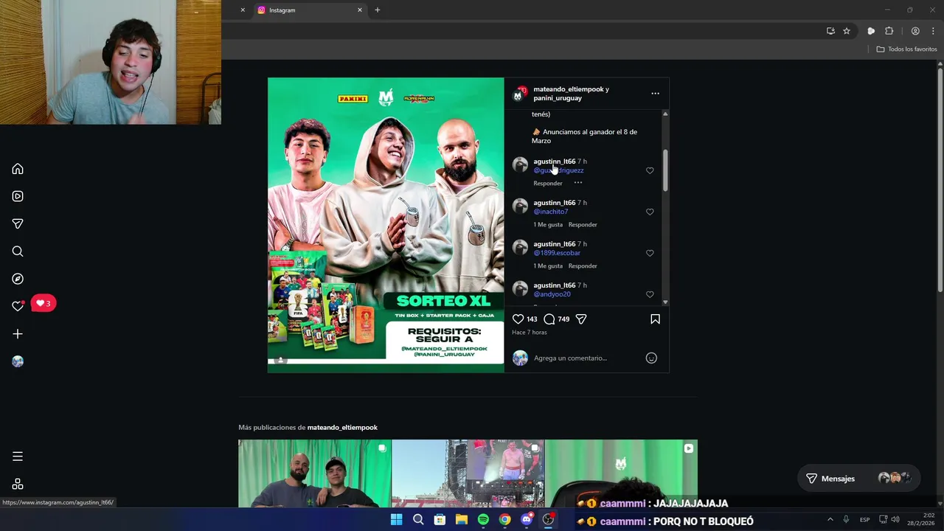Screen dimensions: 944x531
Task: Open own profile avatar in left sidebar
Action: (18, 361)
